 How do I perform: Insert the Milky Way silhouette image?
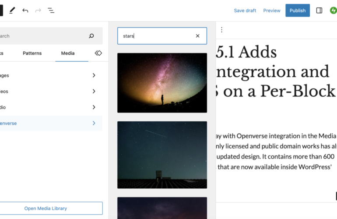pos(162,83)
